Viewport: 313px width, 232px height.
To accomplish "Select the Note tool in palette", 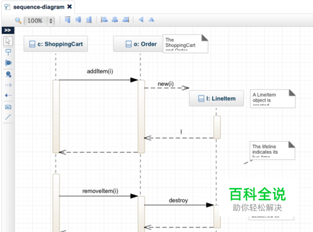I will tap(8, 107).
